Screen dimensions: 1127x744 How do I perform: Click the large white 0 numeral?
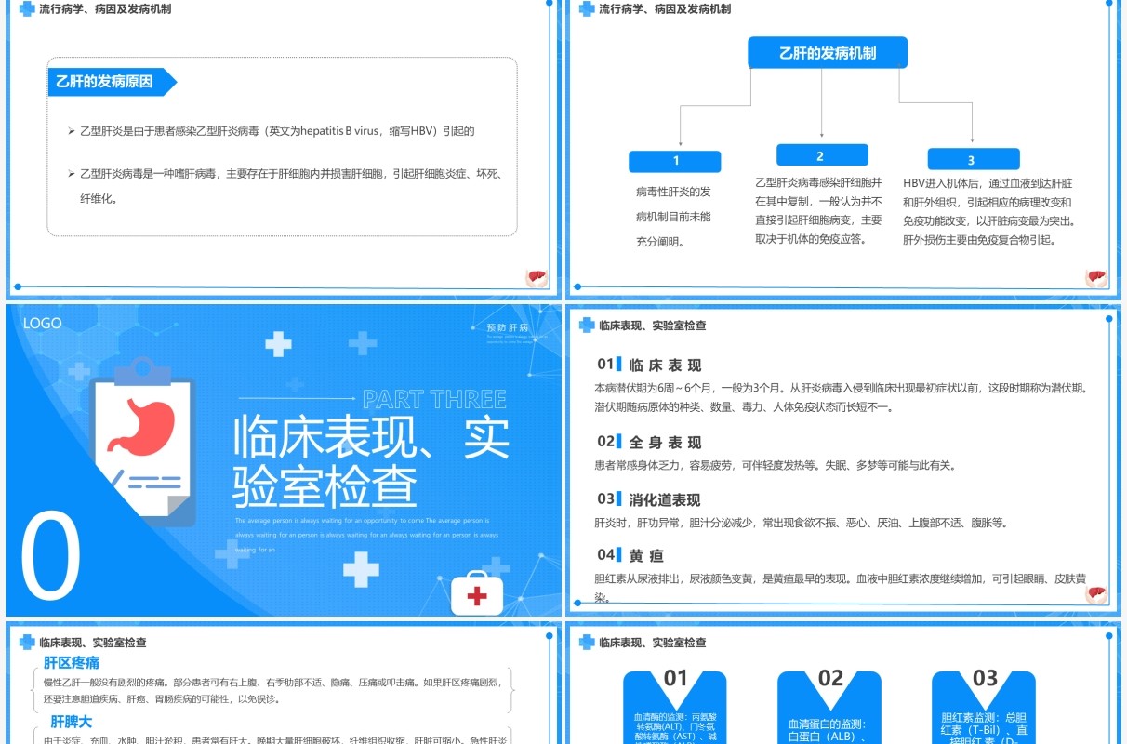pyautogui.click(x=50, y=556)
